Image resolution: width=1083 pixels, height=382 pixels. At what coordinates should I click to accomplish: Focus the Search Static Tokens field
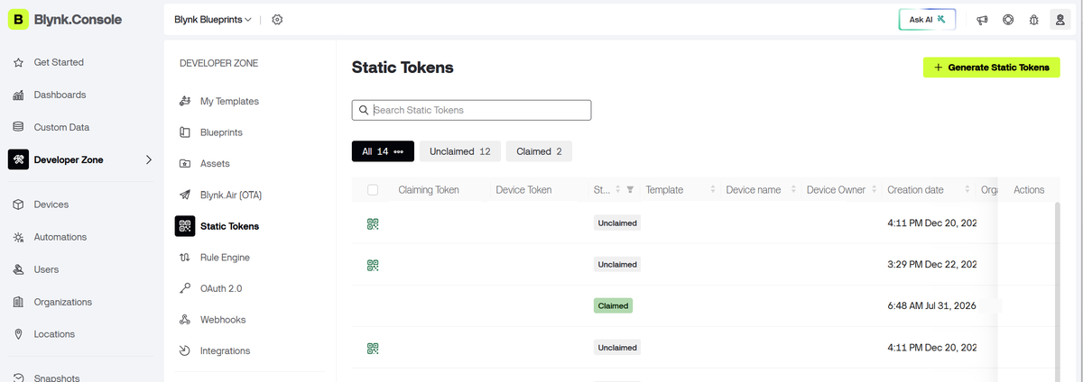coord(471,110)
